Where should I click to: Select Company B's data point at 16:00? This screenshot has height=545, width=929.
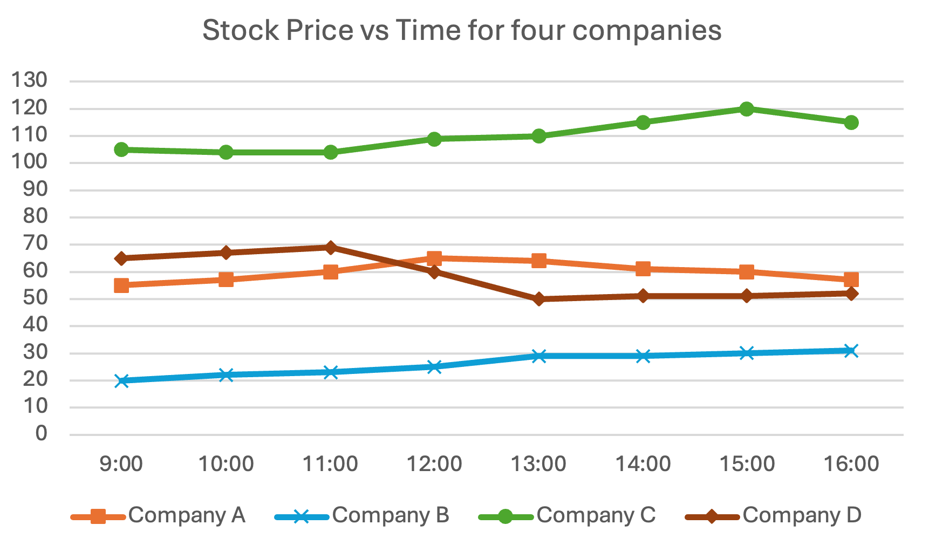pyautogui.click(x=851, y=351)
